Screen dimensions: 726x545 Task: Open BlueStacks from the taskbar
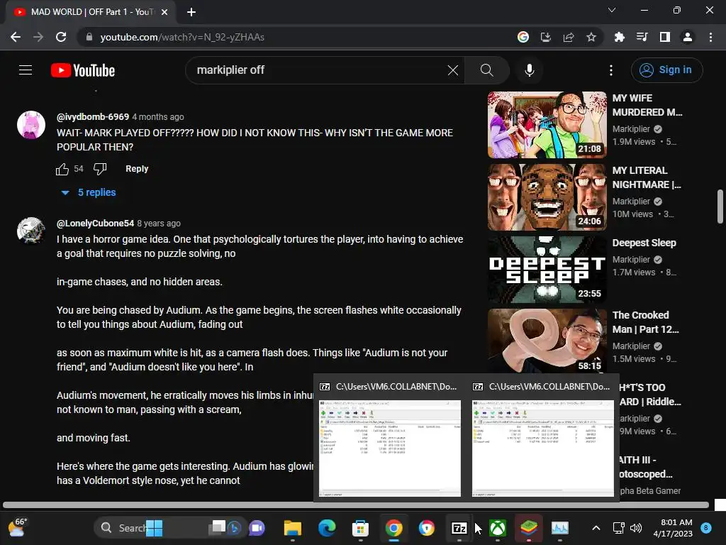529,528
